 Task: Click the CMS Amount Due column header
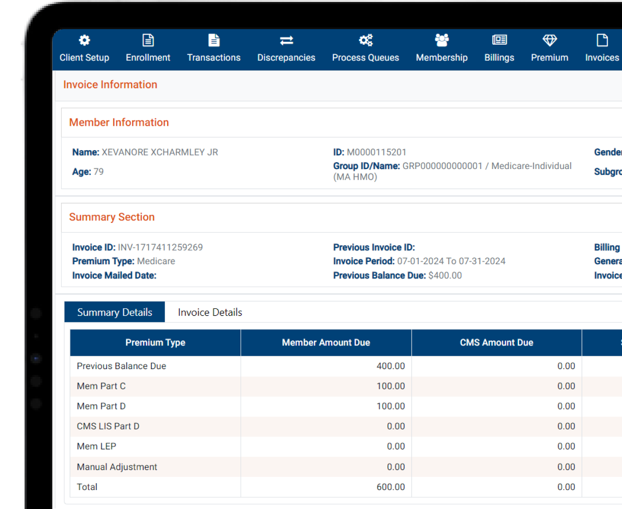point(497,342)
